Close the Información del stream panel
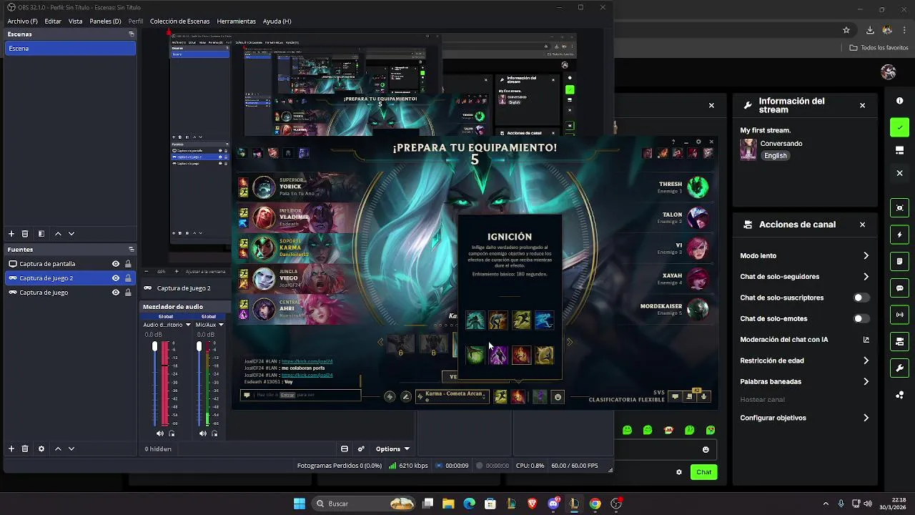The image size is (915, 515). point(862,105)
